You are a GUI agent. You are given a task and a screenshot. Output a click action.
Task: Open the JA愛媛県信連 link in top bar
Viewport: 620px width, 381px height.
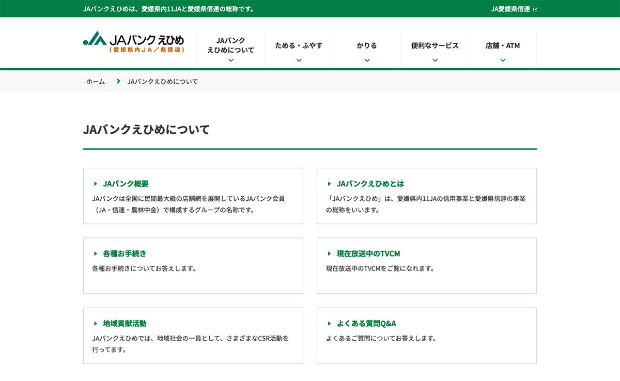(x=510, y=9)
